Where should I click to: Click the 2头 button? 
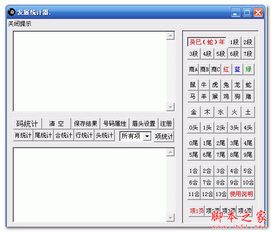221,128
